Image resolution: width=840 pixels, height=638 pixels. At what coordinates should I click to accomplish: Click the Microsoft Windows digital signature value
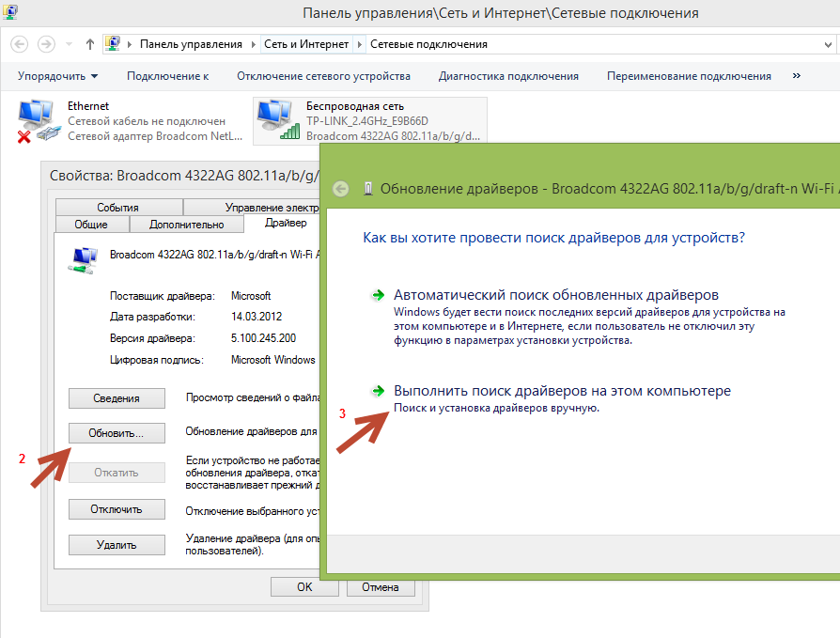(272, 360)
